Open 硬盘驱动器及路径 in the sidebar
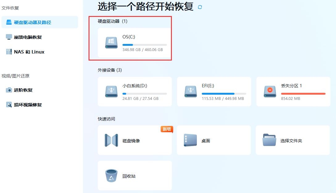This screenshot has width=336, height=193. coord(40,22)
